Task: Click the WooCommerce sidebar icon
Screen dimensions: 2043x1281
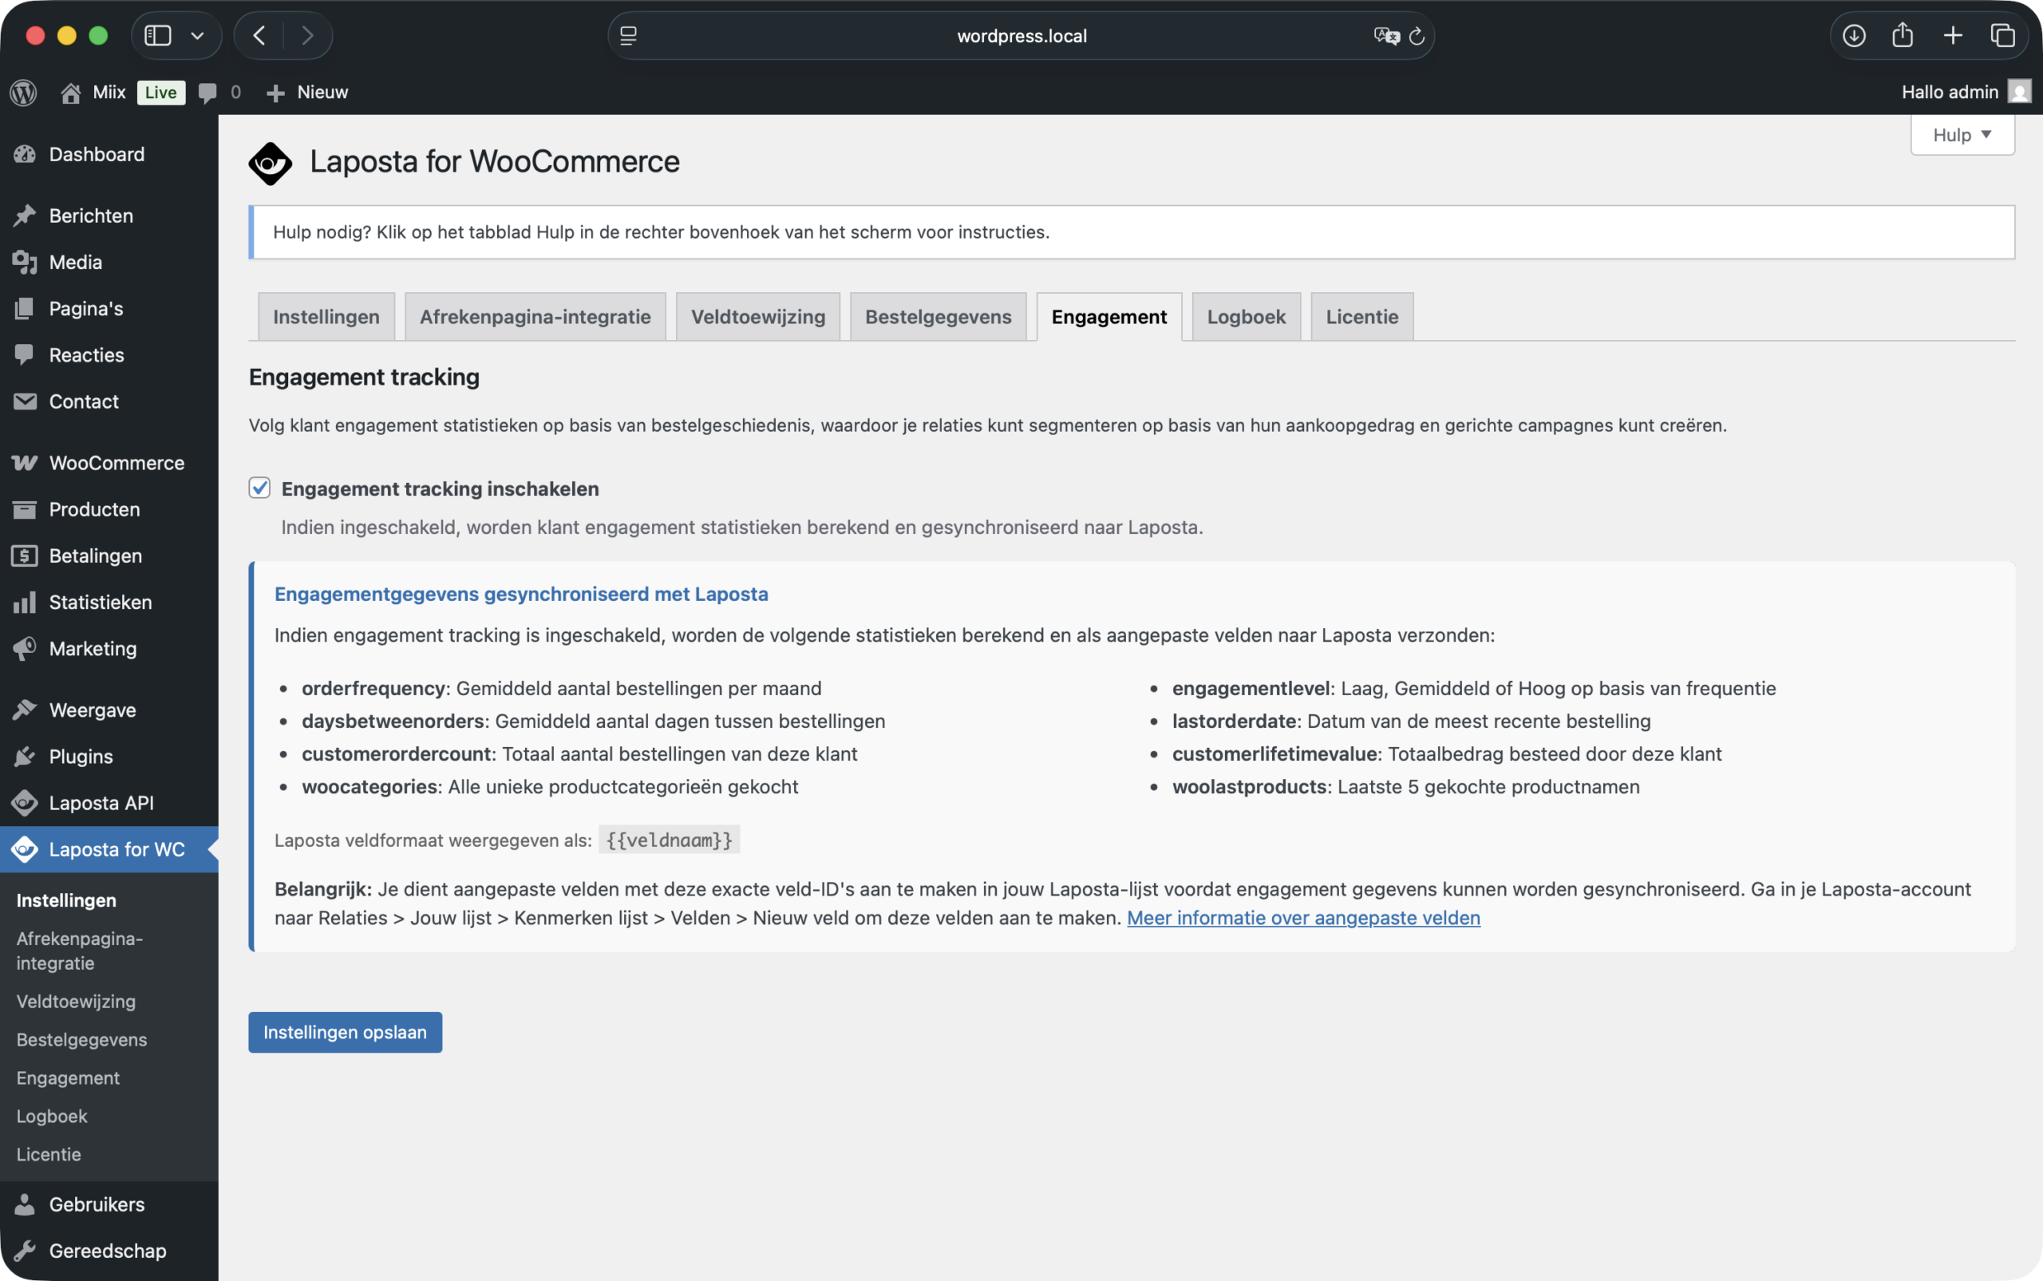Action: point(25,463)
